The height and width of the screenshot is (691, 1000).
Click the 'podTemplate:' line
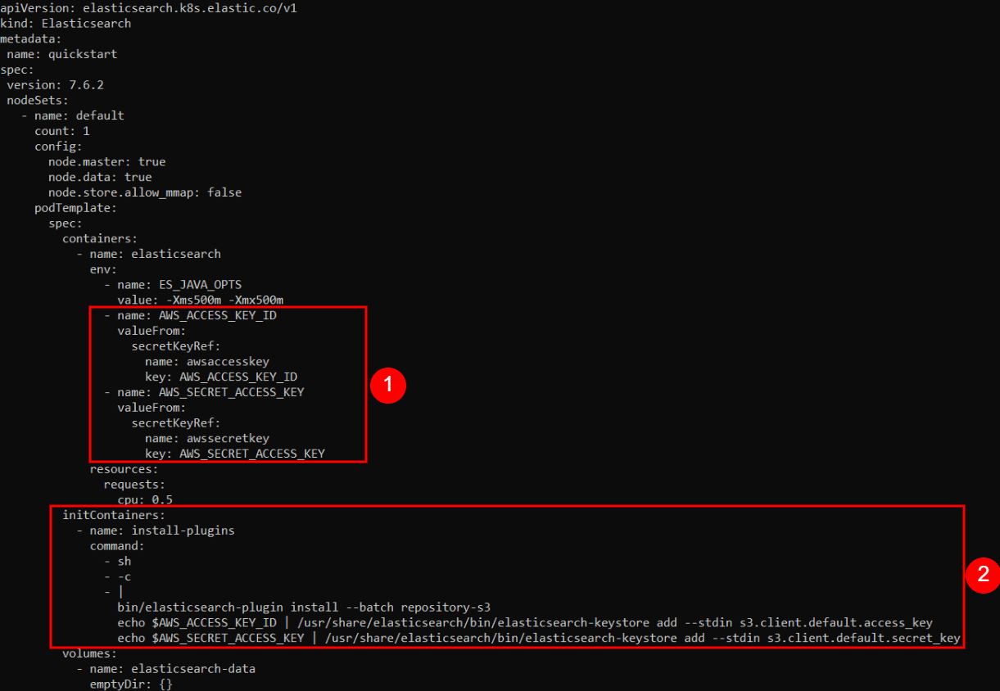click(76, 208)
